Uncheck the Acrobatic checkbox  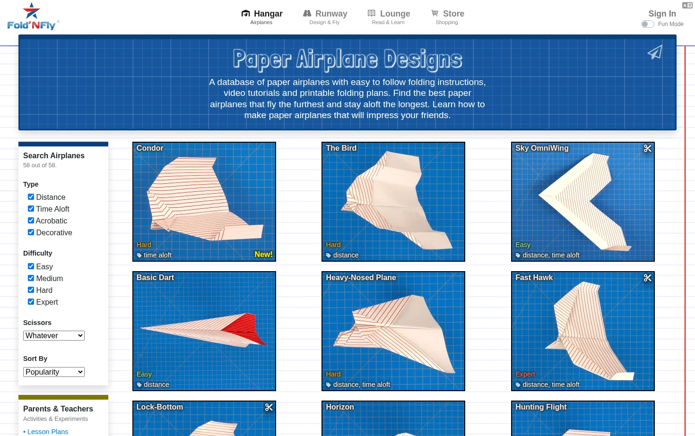tap(31, 221)
